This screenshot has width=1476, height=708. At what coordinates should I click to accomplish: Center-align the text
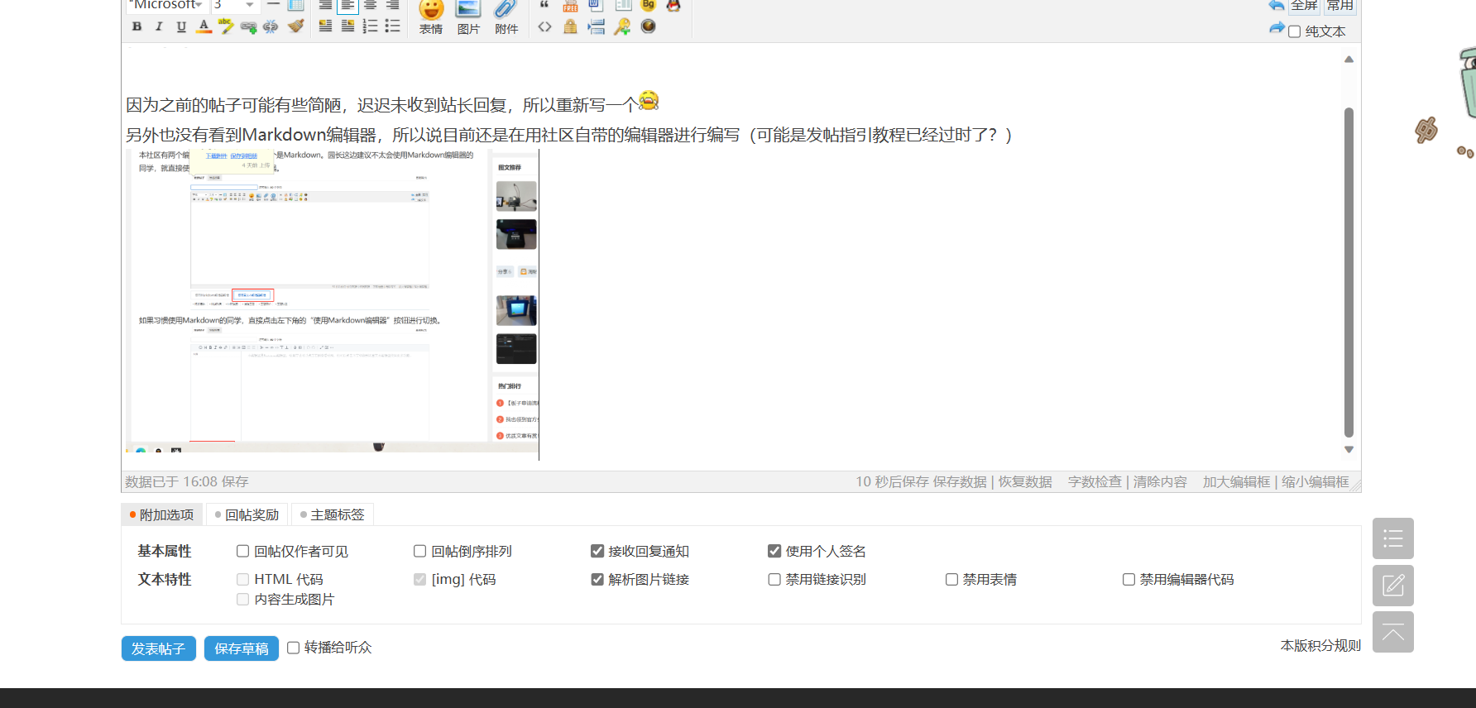pyautogui.click(x=370, y=5)
